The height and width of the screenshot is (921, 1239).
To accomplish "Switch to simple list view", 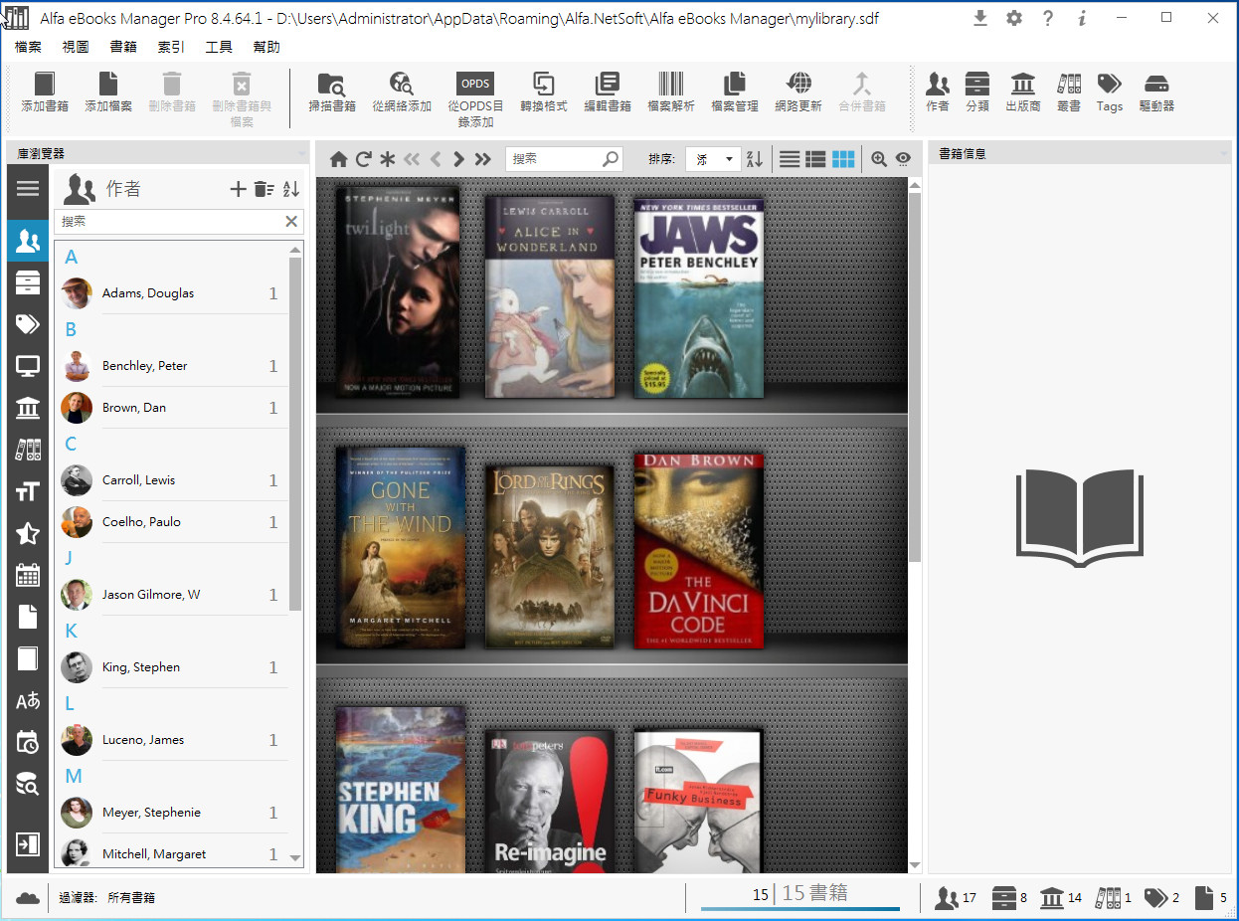I will (790, 159).
